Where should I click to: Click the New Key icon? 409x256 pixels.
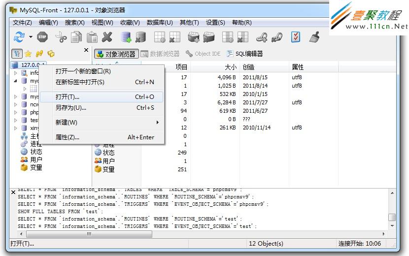262,37
